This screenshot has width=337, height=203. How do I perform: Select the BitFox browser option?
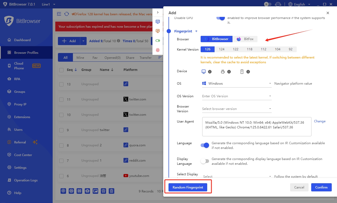(245, 39)
